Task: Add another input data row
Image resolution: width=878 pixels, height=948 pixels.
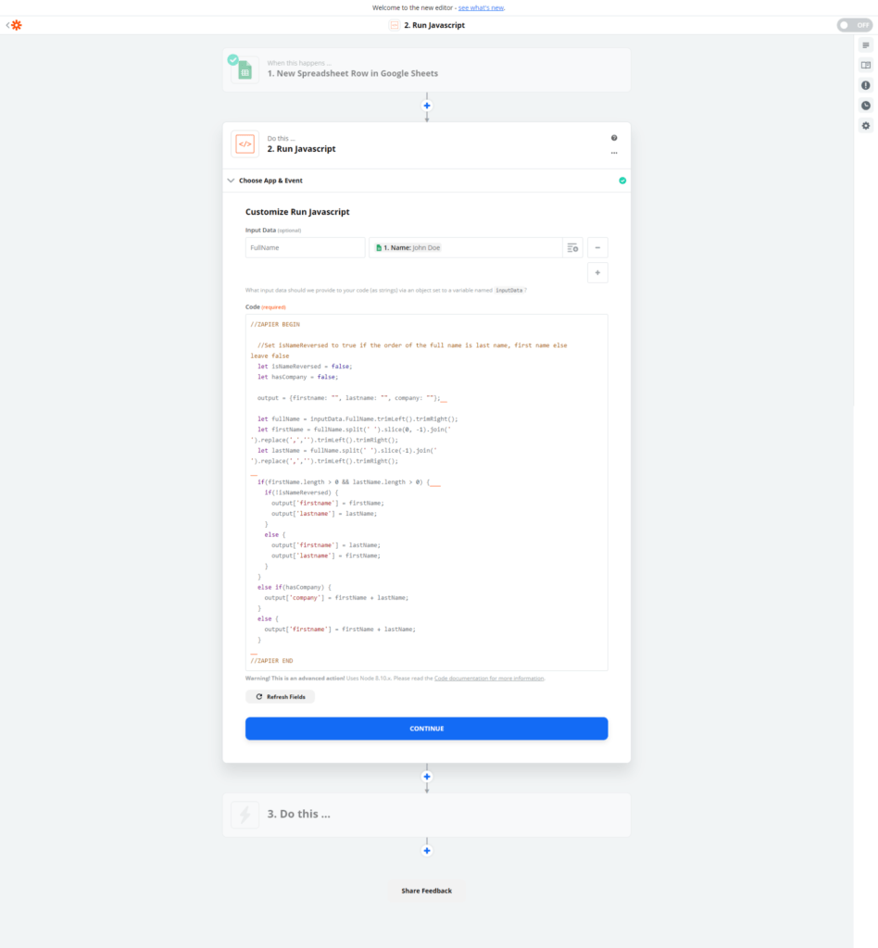Action: (x=597, y=273)
